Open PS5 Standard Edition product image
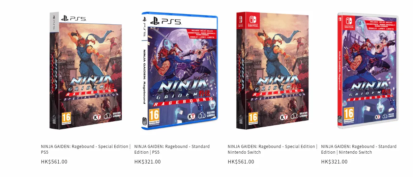The width and height of the screenshot is (413, 177). click(180, 71)
